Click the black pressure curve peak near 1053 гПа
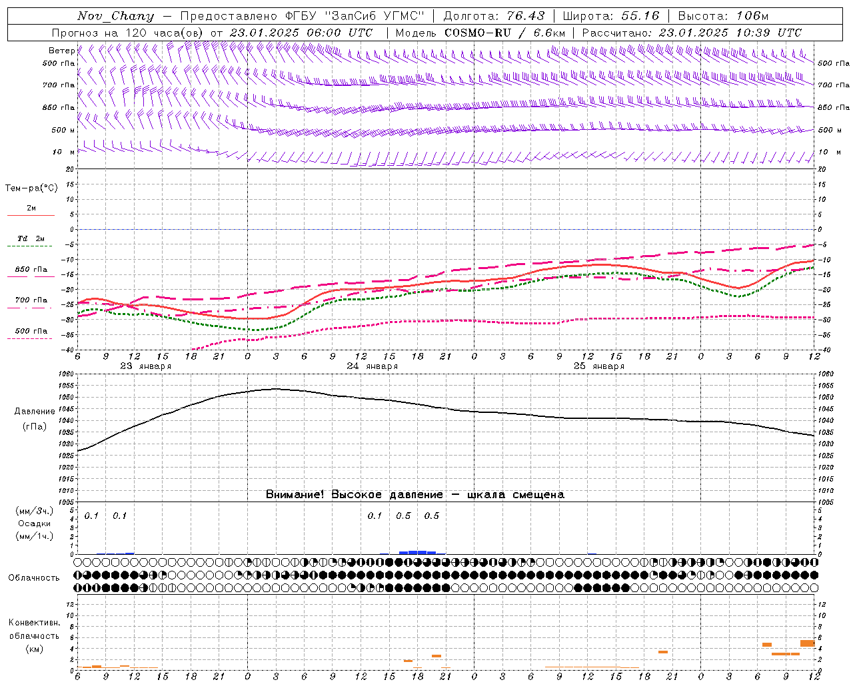The height and width of the screenshot is (682, 853). [x=275, y=389]
